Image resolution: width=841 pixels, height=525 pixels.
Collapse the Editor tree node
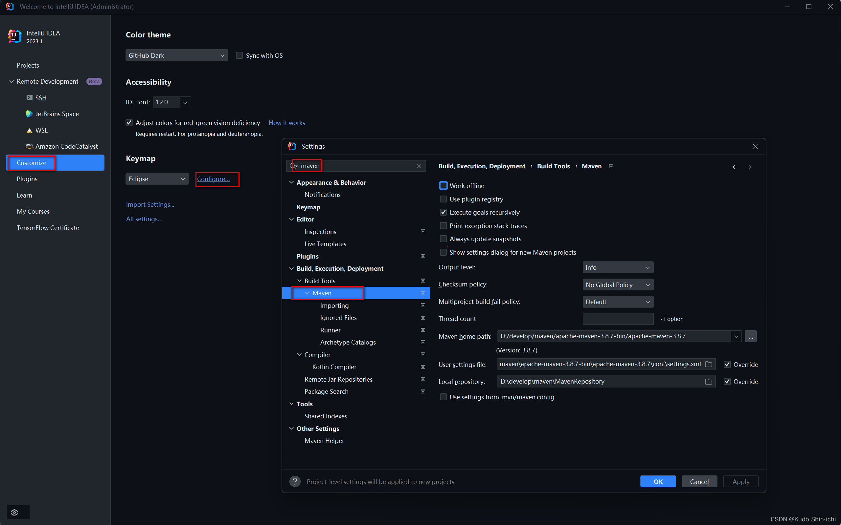292,219
